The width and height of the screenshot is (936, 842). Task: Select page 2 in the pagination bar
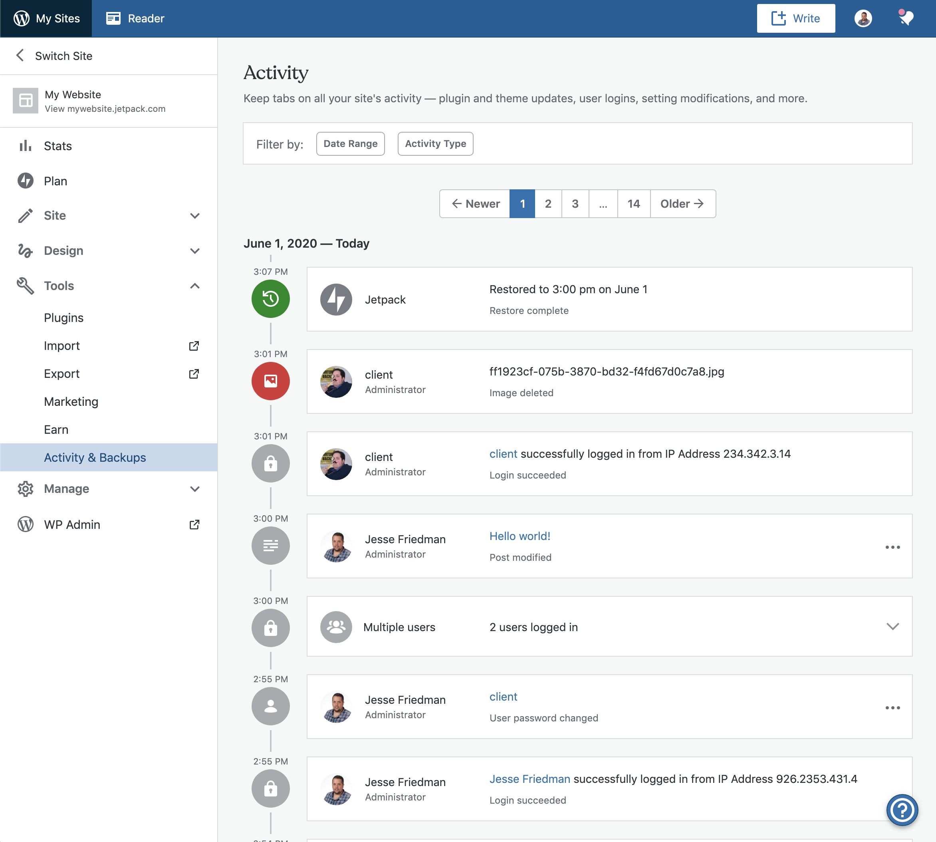pyautogui.click(x=548, y=204)
